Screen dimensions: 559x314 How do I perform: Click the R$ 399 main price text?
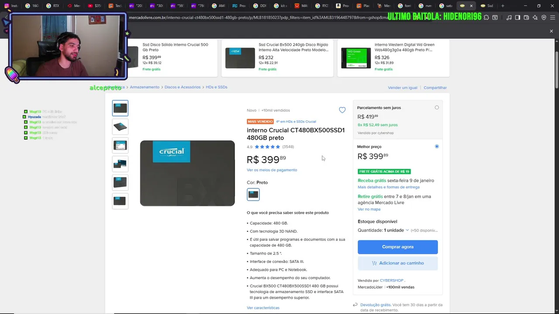point(266,159)
